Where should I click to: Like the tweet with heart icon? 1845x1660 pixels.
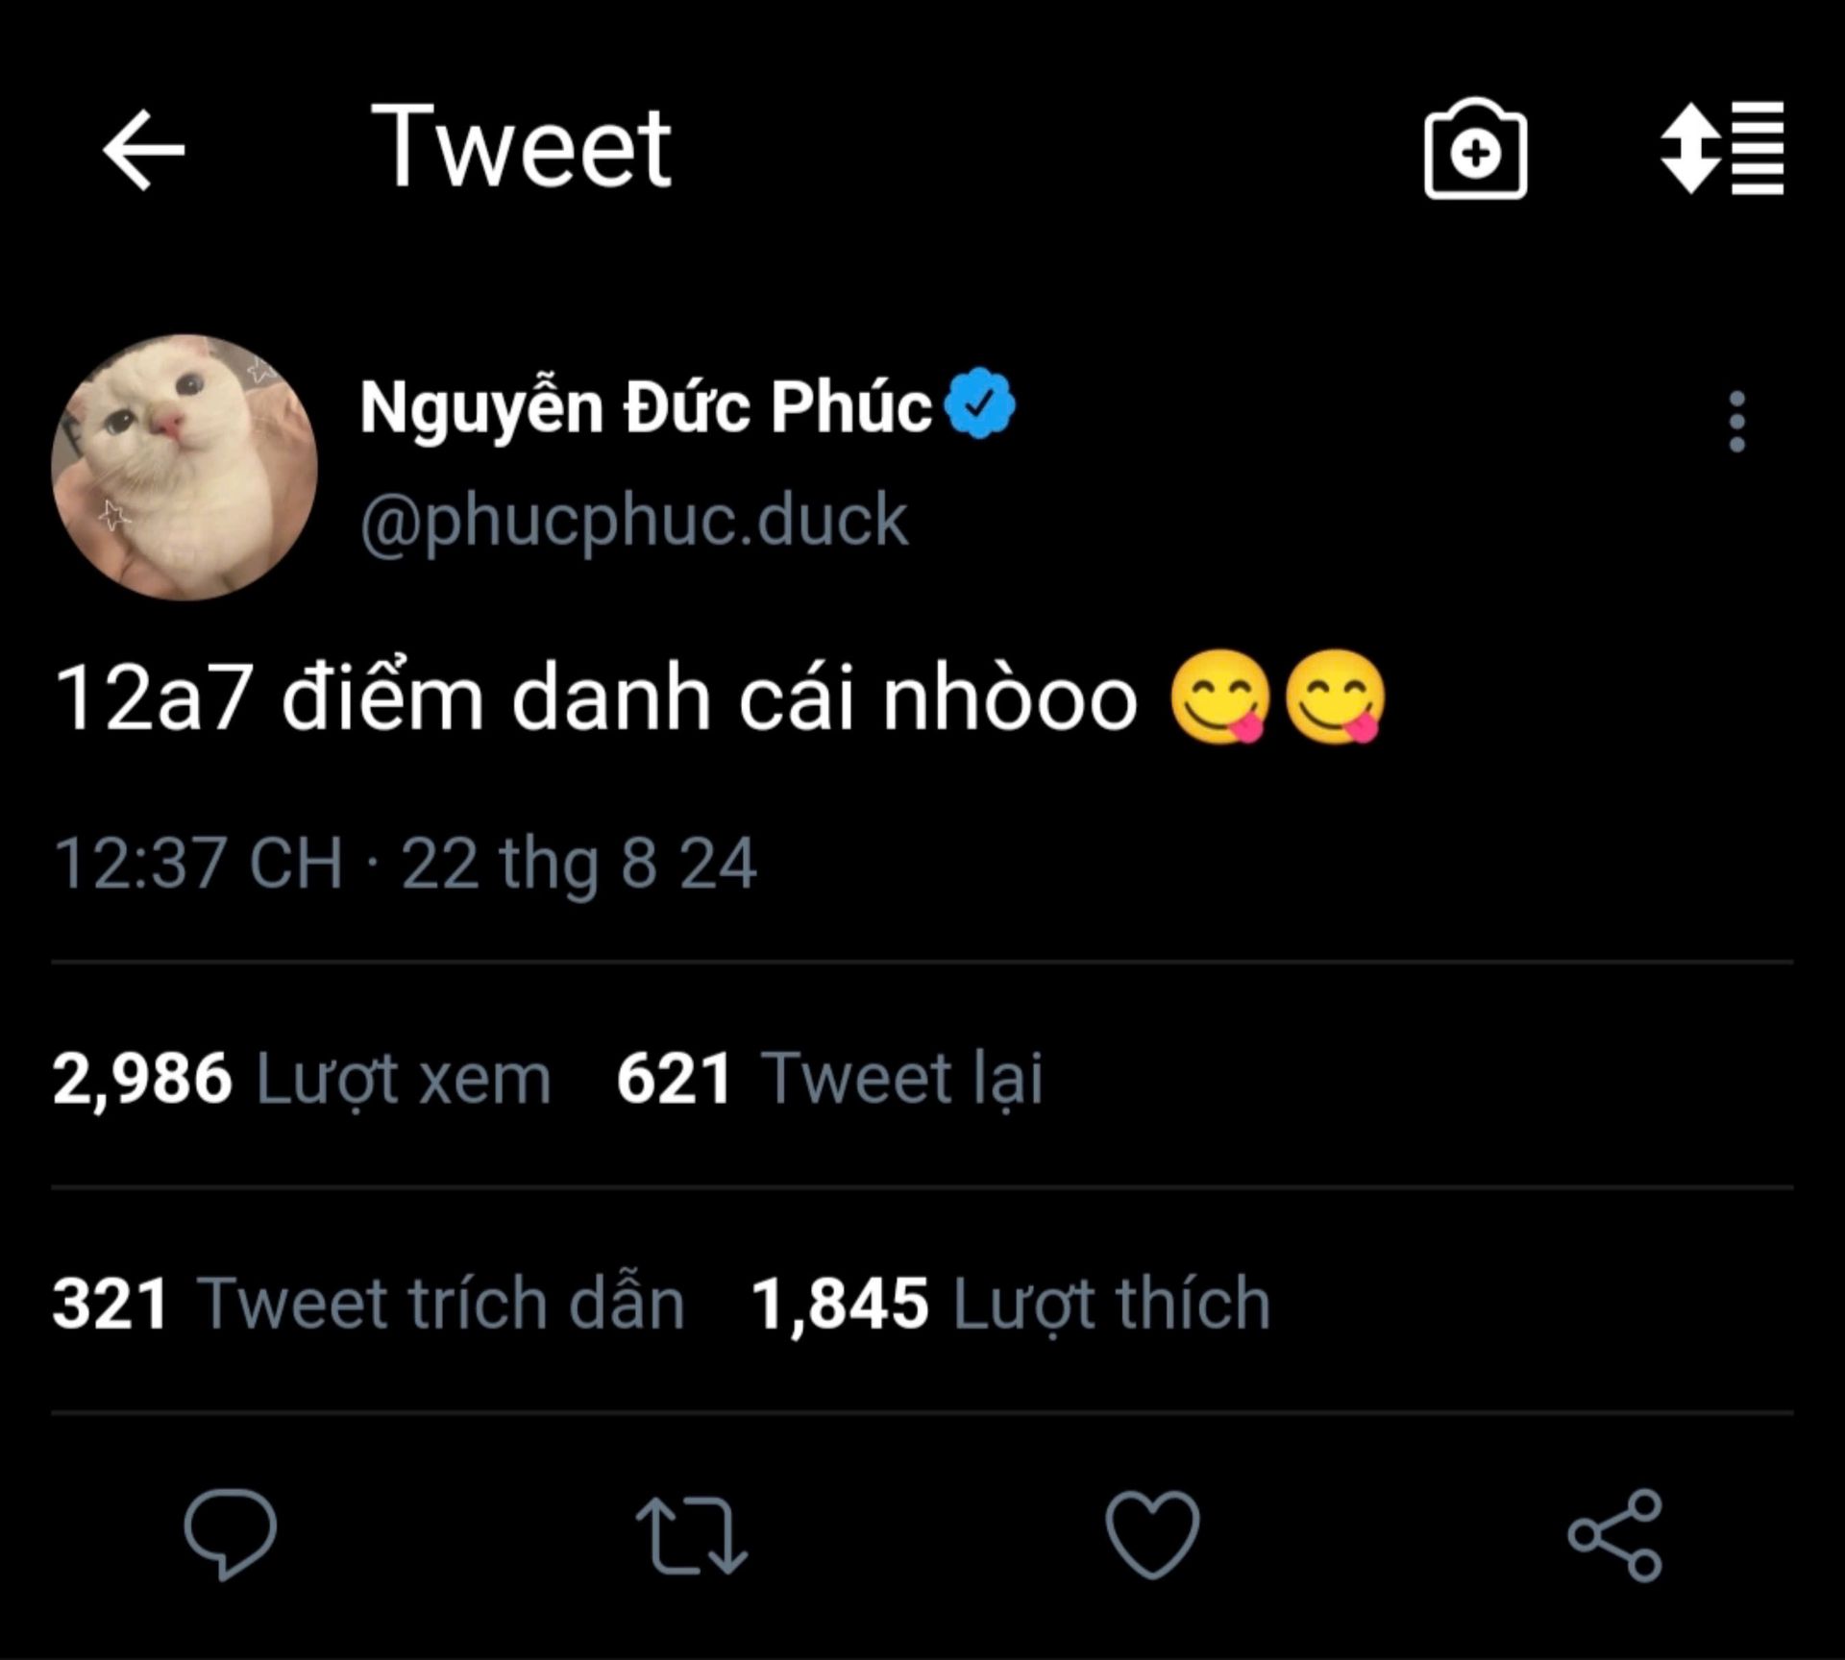[1152, 1534]
